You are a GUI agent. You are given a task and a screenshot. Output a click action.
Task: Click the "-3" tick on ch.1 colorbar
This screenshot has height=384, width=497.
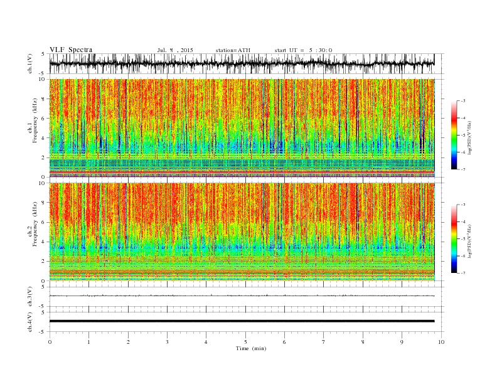tap(463, 101)
